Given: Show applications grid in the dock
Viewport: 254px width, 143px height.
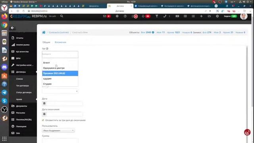Looking at the screenshot, I should (4, 139).
